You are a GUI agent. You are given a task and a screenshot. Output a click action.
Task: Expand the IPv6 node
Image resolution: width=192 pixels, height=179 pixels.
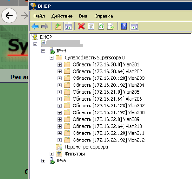[43, 161]
